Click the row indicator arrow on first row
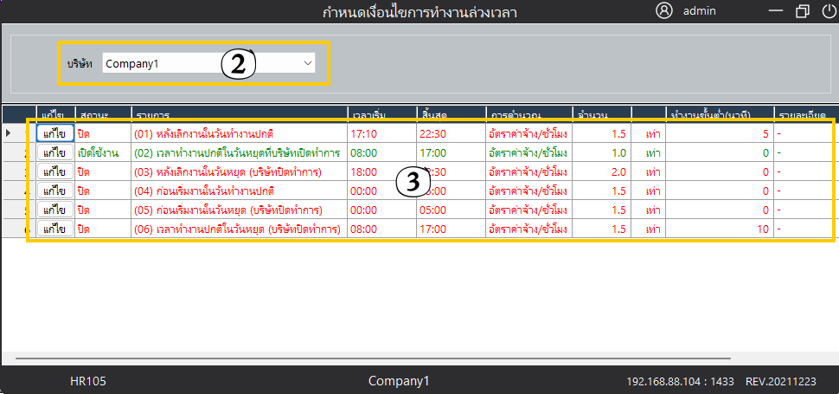839x394 pixels. pos(9,133)
